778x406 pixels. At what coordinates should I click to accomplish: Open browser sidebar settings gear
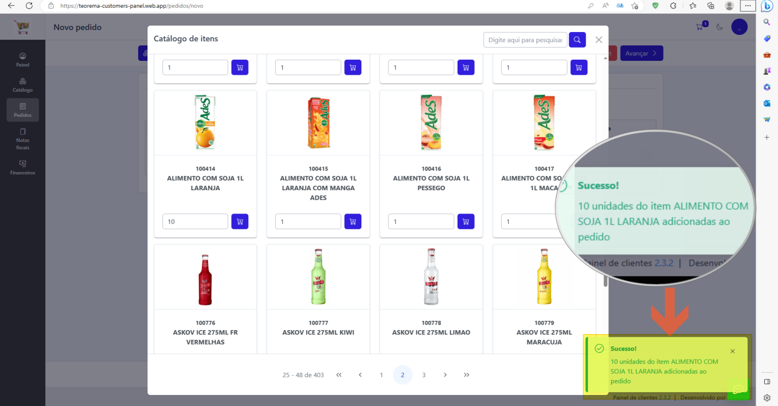(767, 398)
